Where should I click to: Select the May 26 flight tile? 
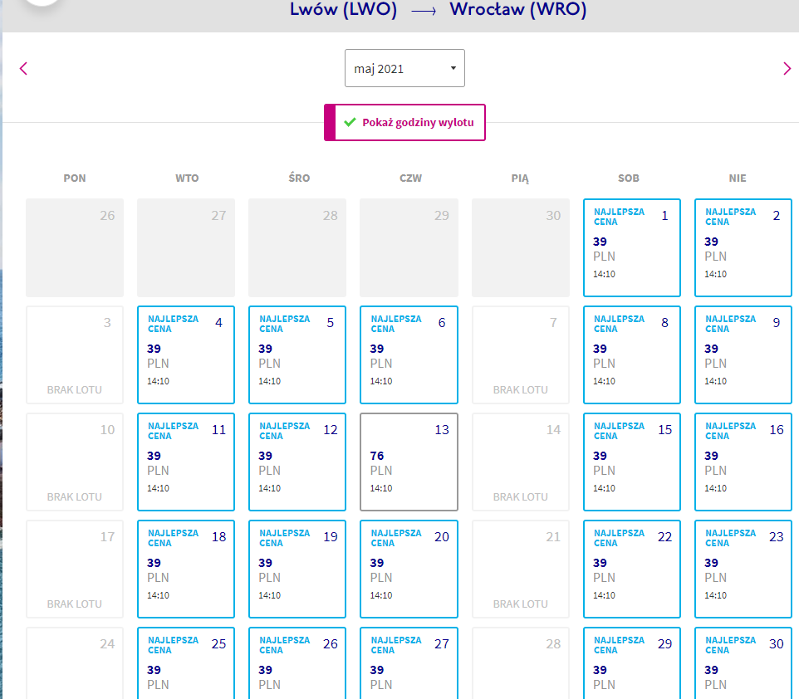[297, 662]
